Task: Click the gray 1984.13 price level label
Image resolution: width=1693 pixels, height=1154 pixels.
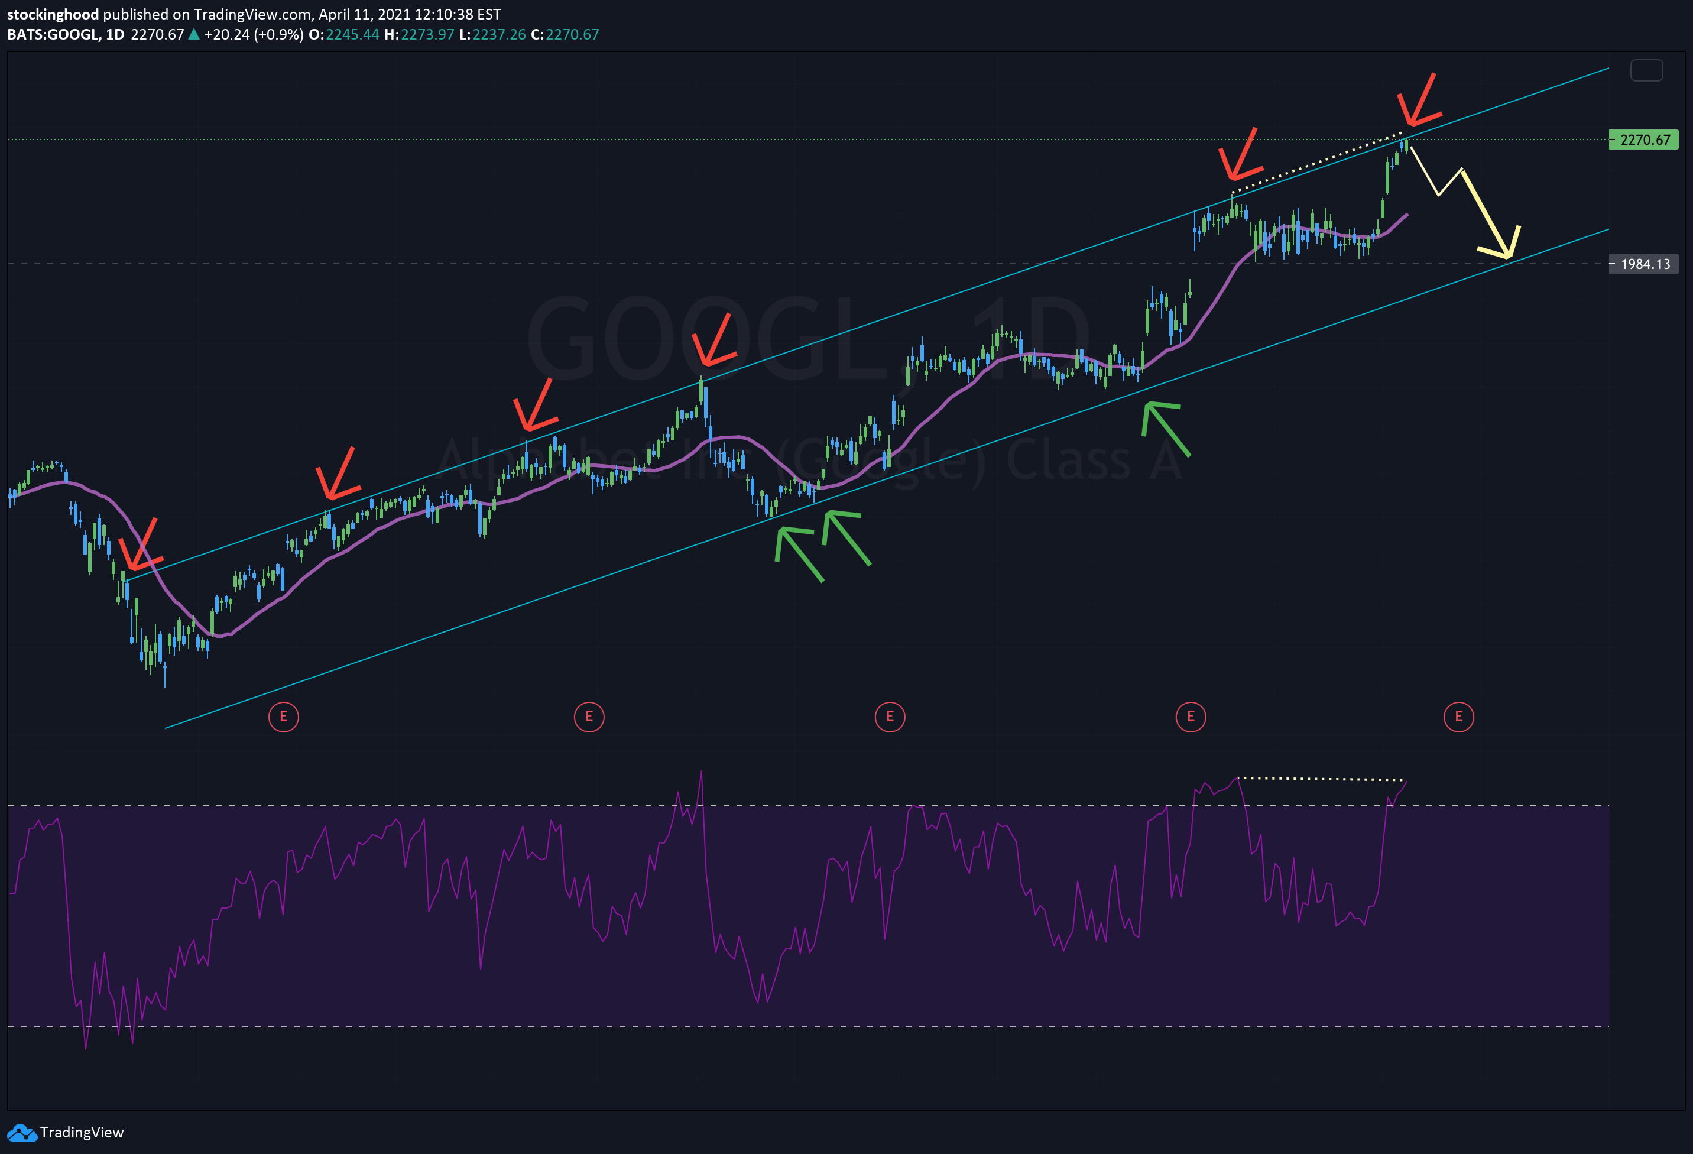Action: [x=1643, y=264]
